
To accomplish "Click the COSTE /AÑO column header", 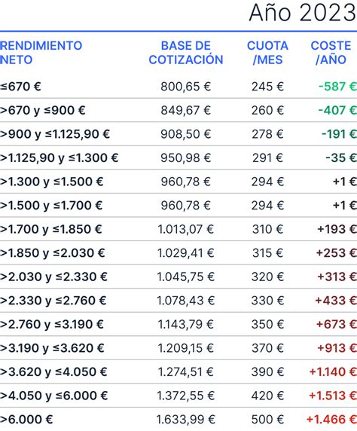I will click(x=331, y=53).
